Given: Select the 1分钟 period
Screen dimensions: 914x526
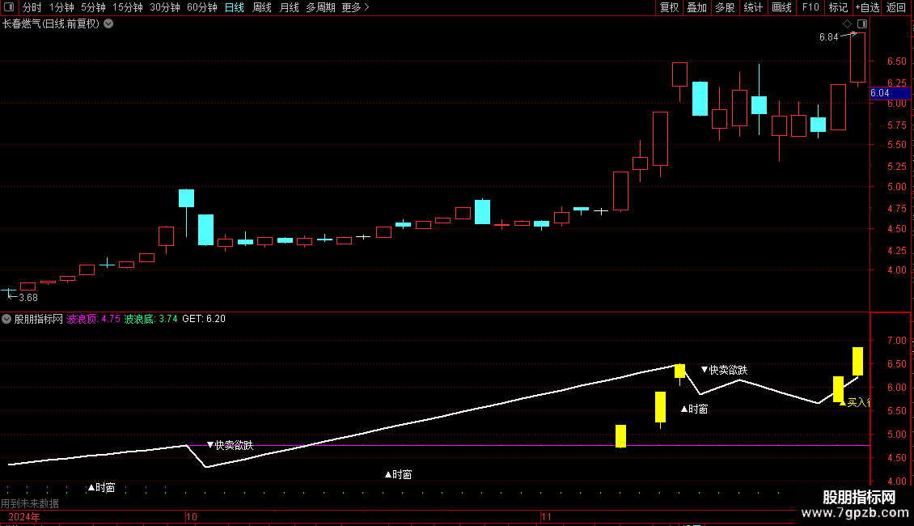Looking at the screenshot, I should (61, 7).
